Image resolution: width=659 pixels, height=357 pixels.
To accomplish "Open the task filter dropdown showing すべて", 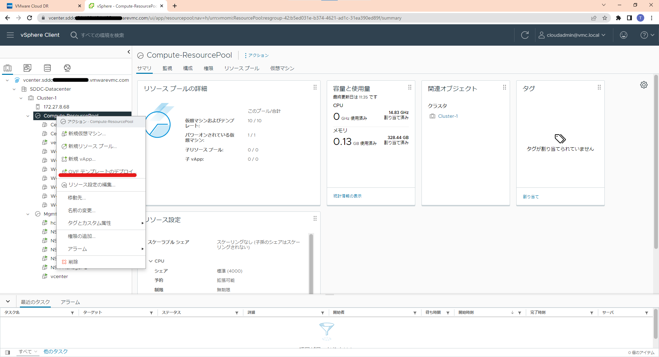I will (x=28, y=352).
